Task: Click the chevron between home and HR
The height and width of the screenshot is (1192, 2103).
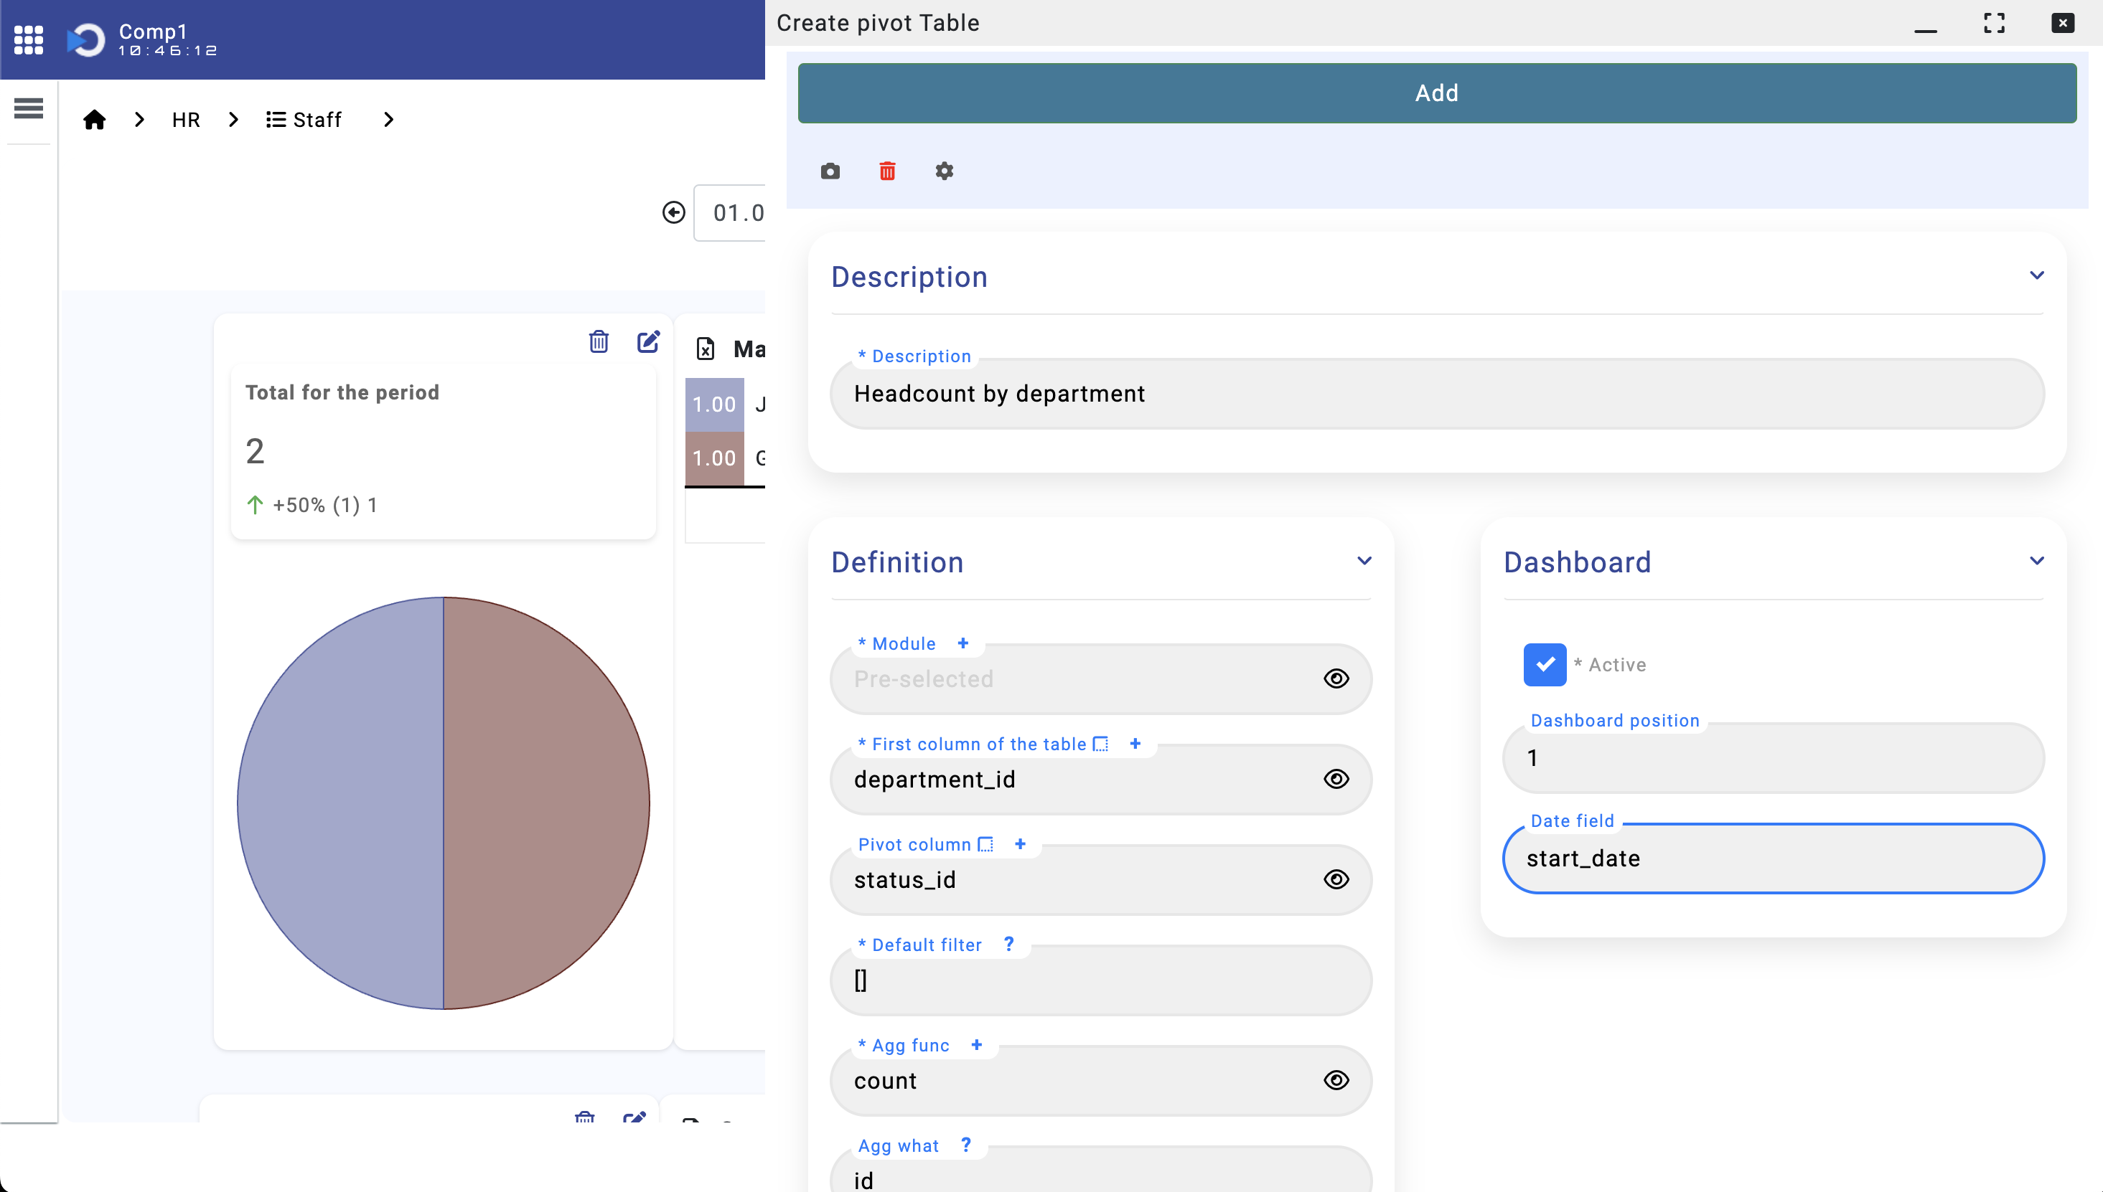Action: click(x=139, y=120)
